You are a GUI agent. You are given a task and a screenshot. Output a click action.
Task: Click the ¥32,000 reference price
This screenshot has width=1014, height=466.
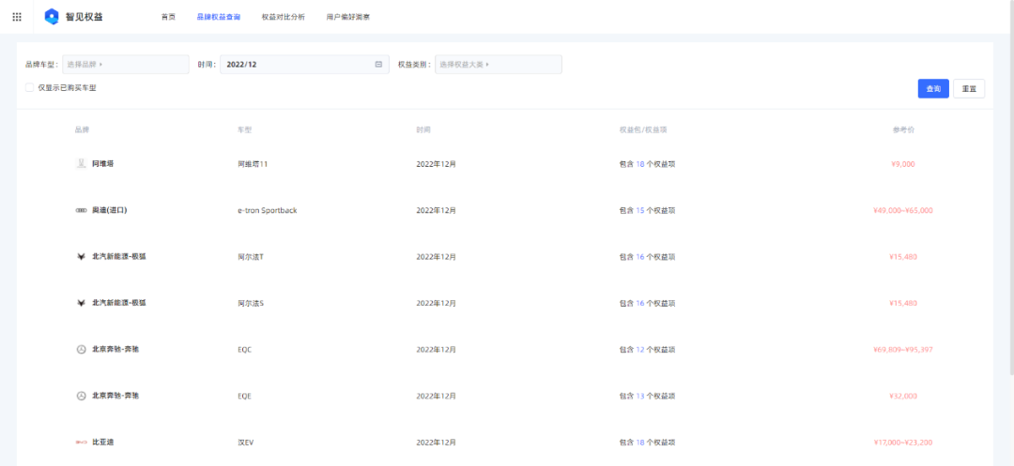click(903, 396)
